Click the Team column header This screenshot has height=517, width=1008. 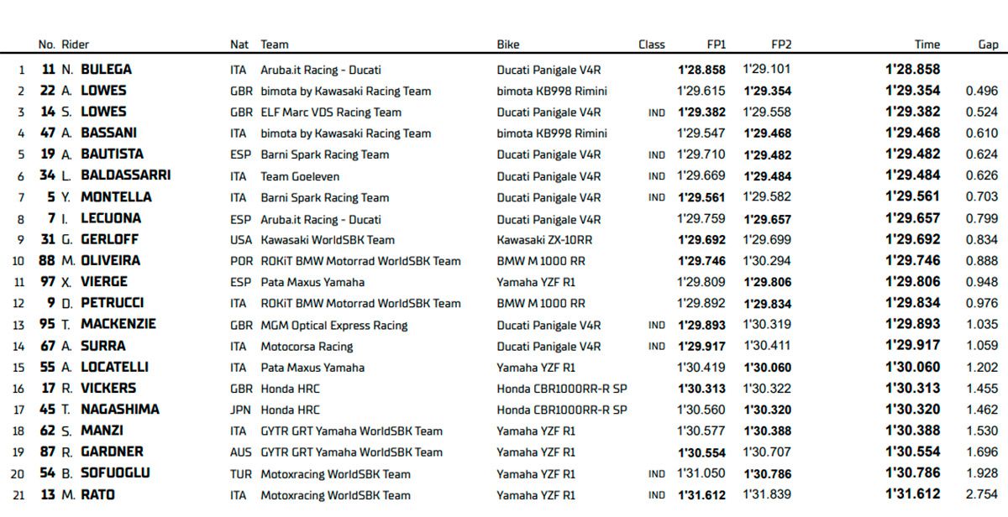(x=274, y=44)
